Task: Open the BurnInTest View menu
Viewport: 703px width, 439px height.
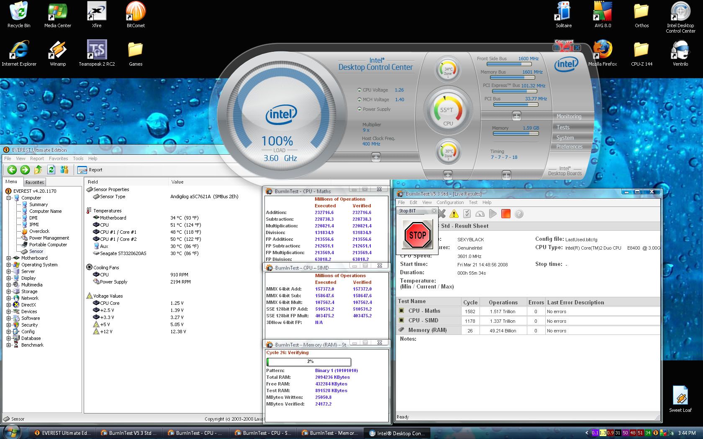Action: [427, 202]
